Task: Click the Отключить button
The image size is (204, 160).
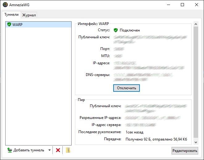Action: (x=127, y=88)
